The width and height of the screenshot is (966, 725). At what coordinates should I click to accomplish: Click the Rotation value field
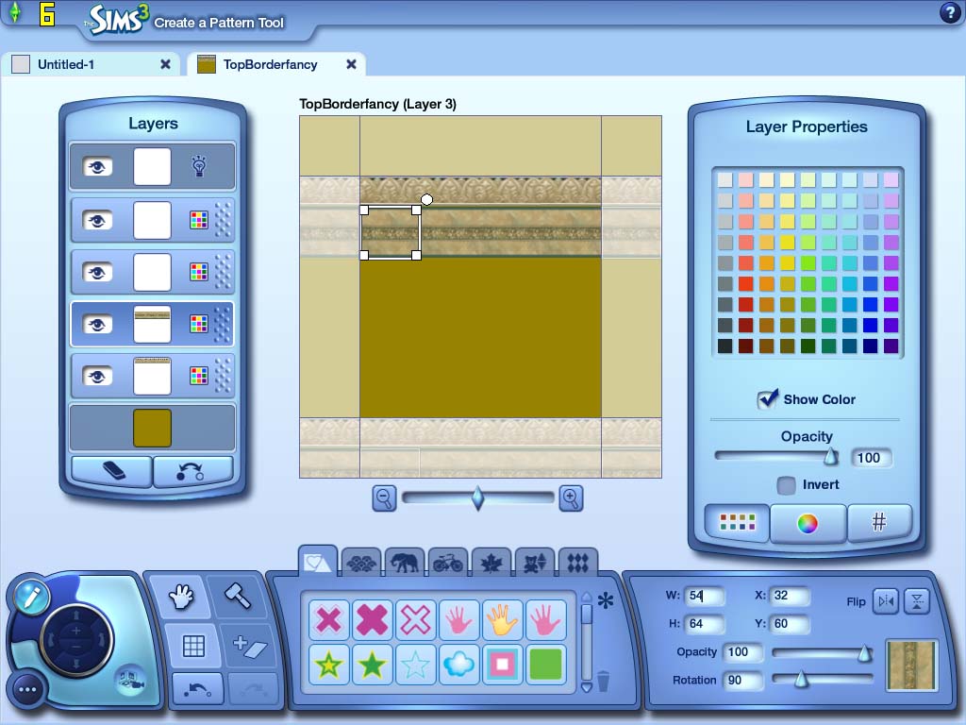click(742, 680)
